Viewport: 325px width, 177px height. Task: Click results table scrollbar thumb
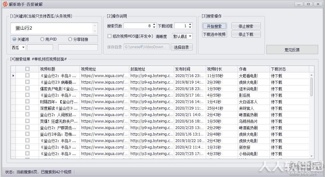point(311,87)
